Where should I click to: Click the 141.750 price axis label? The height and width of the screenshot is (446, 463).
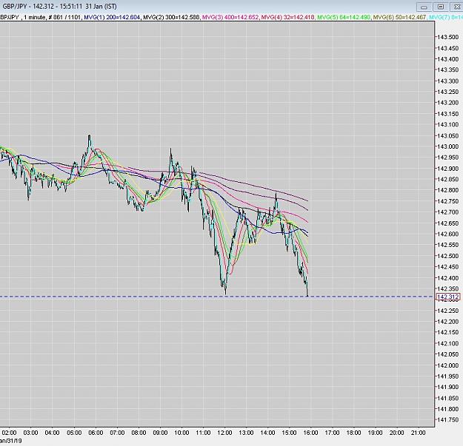tap(448, 420)
